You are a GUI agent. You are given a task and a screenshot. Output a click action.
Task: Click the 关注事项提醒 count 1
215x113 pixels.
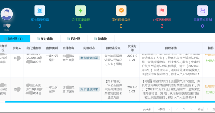[80, 26]
